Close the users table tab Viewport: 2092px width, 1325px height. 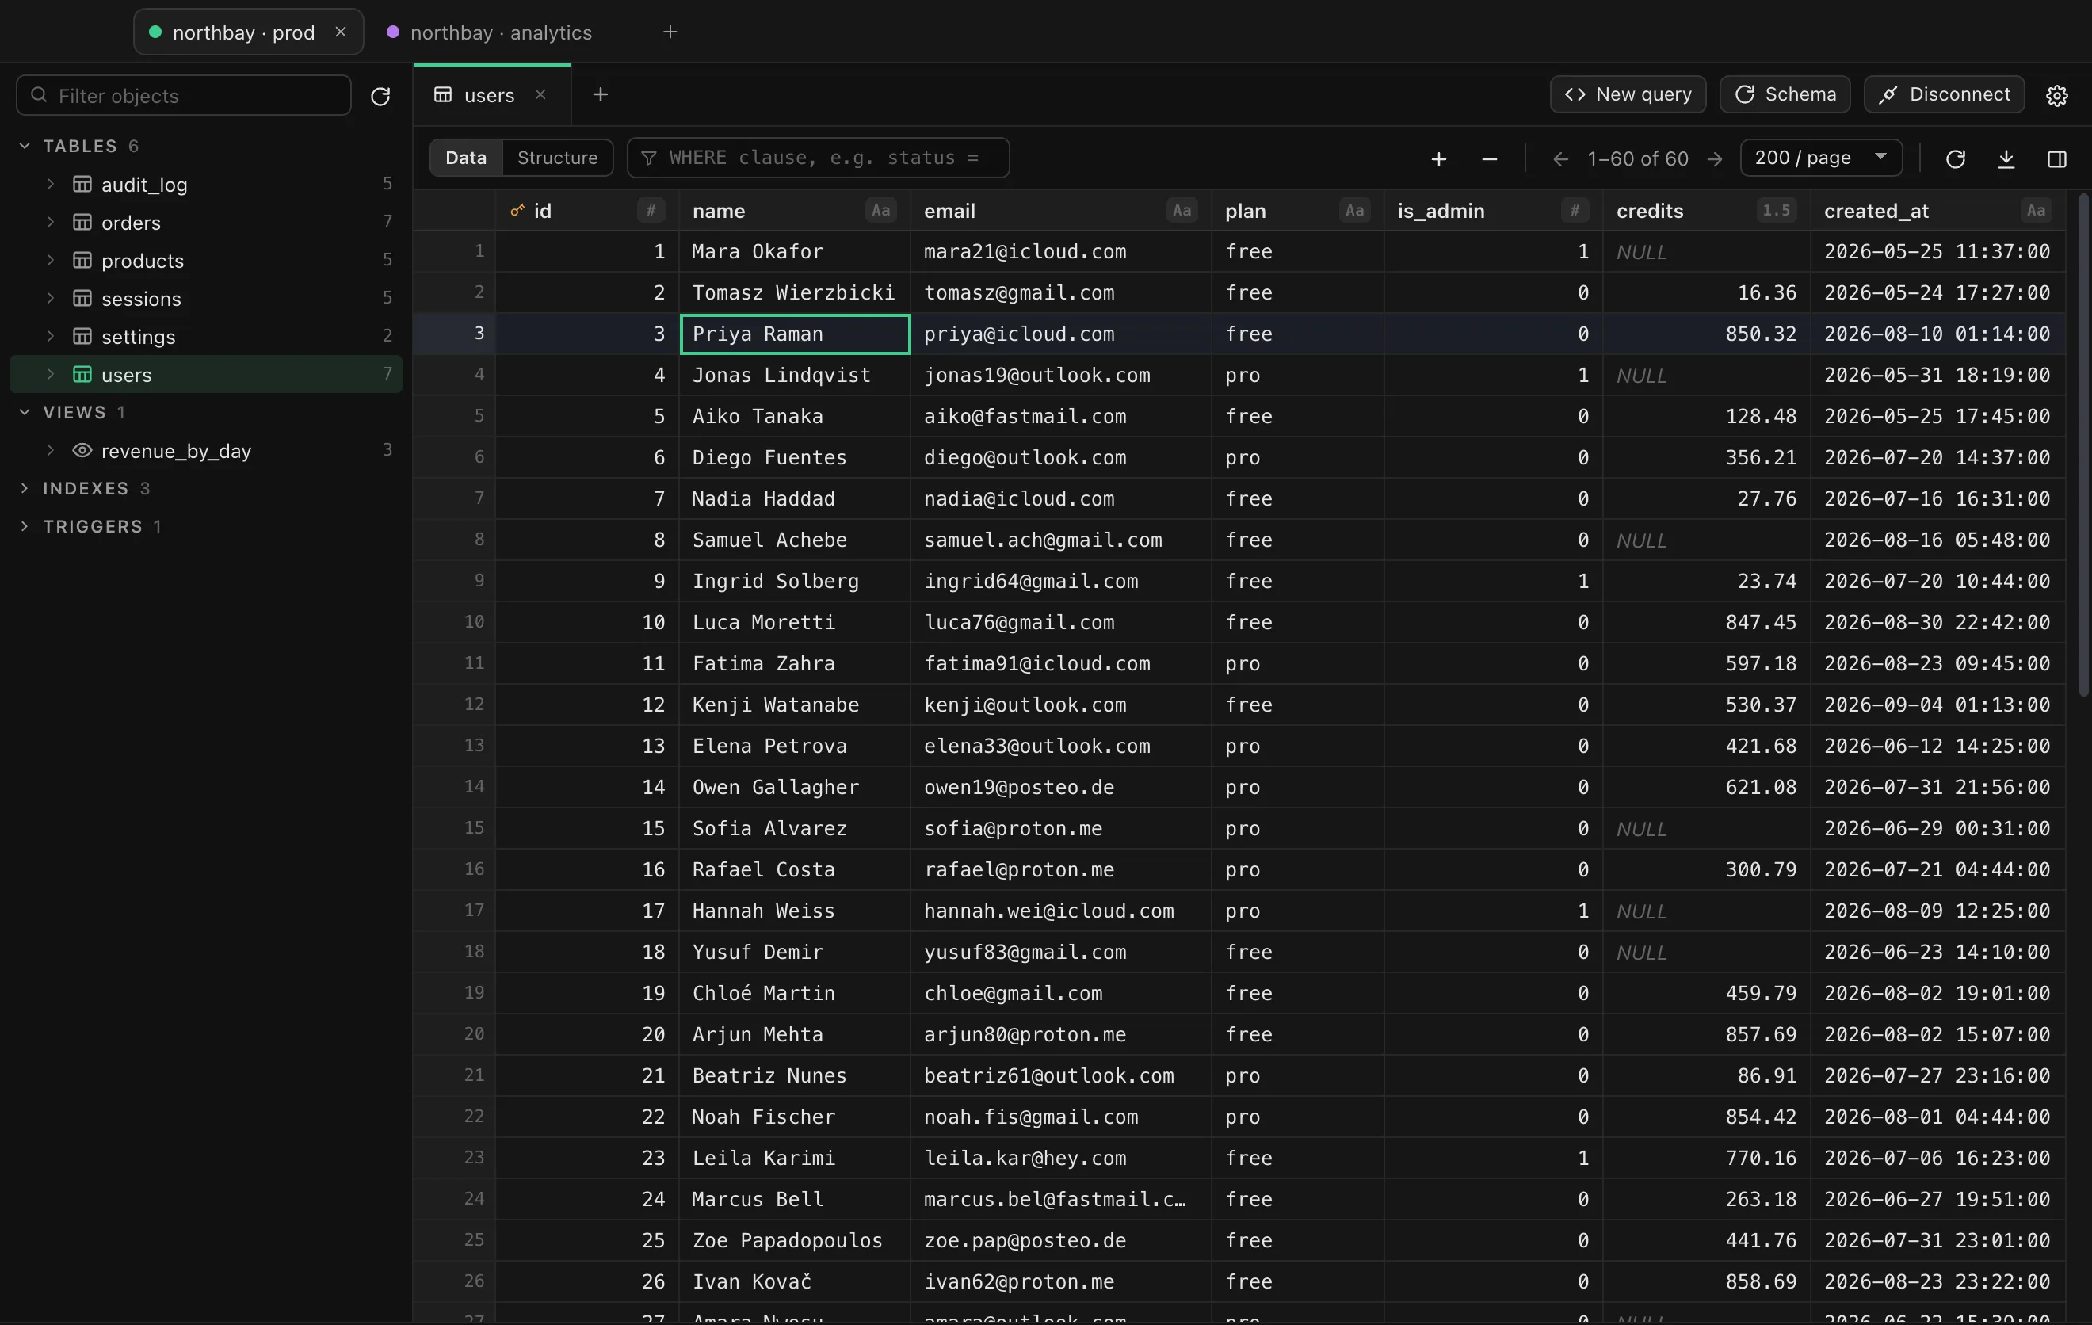pos(540,95)
